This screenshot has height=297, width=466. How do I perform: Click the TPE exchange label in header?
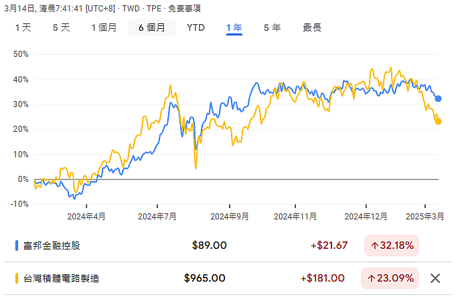coord(154,8)
